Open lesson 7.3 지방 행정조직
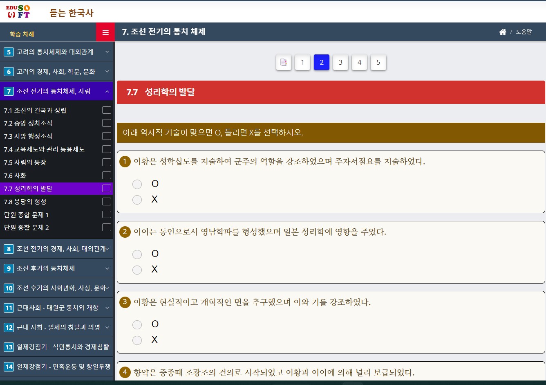 click(x=28, y=136)
